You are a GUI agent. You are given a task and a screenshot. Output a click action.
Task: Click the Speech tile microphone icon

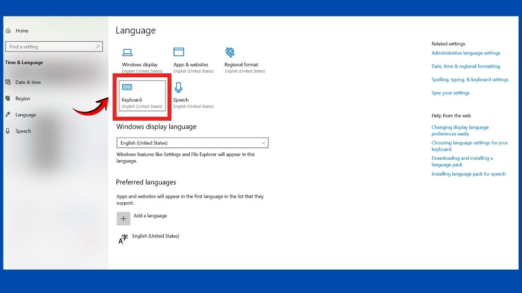coord(178,88)
